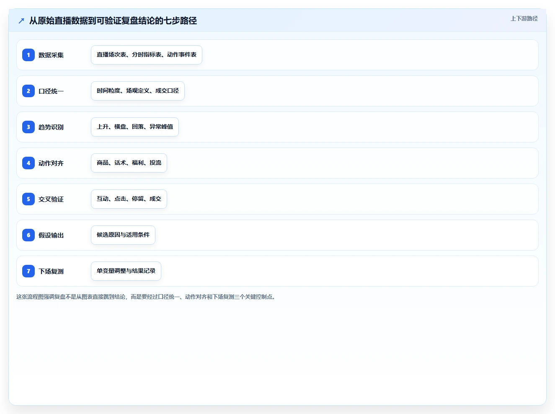Viewport: 555px width, 414px height.
Task: Click the 上升、横盘、回落、异常峰值 chip
Action: [x=135, y=127]
